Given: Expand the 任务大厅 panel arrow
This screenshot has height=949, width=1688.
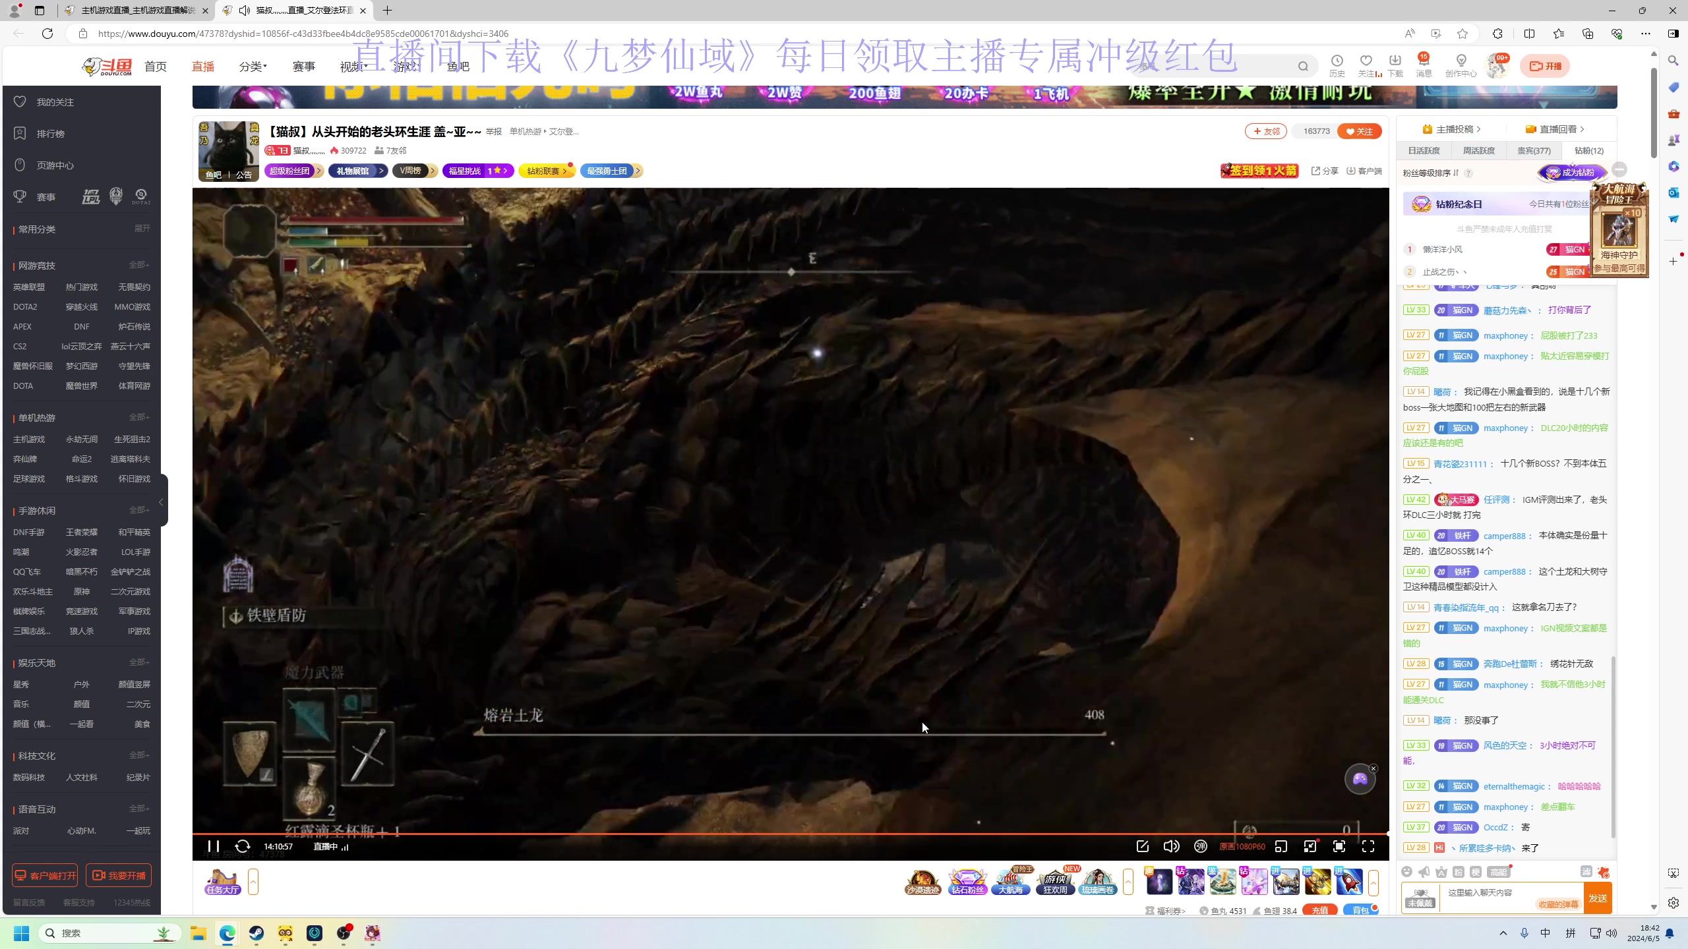Looking at the screenshot, I should (x=253, y=882).
